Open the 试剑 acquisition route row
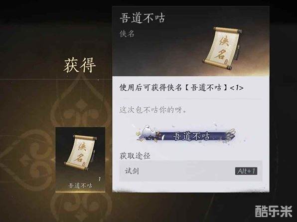The height and width of the screenshot is (222, 297). (x=191, y=171)
